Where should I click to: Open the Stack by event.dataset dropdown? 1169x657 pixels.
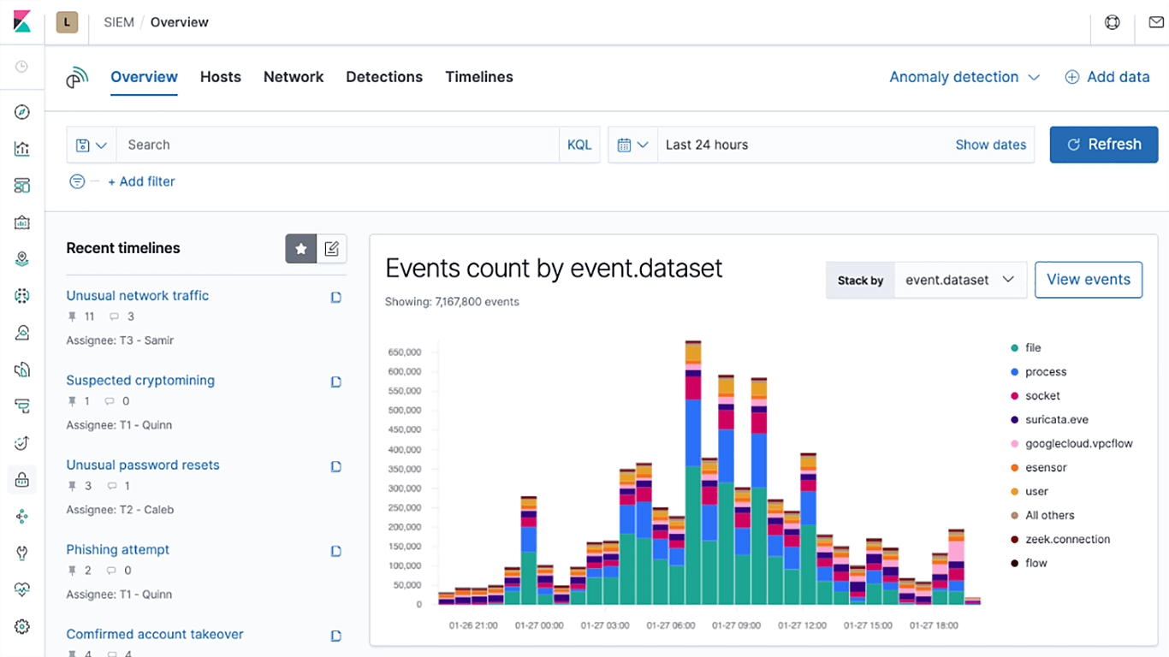[959, 280]
